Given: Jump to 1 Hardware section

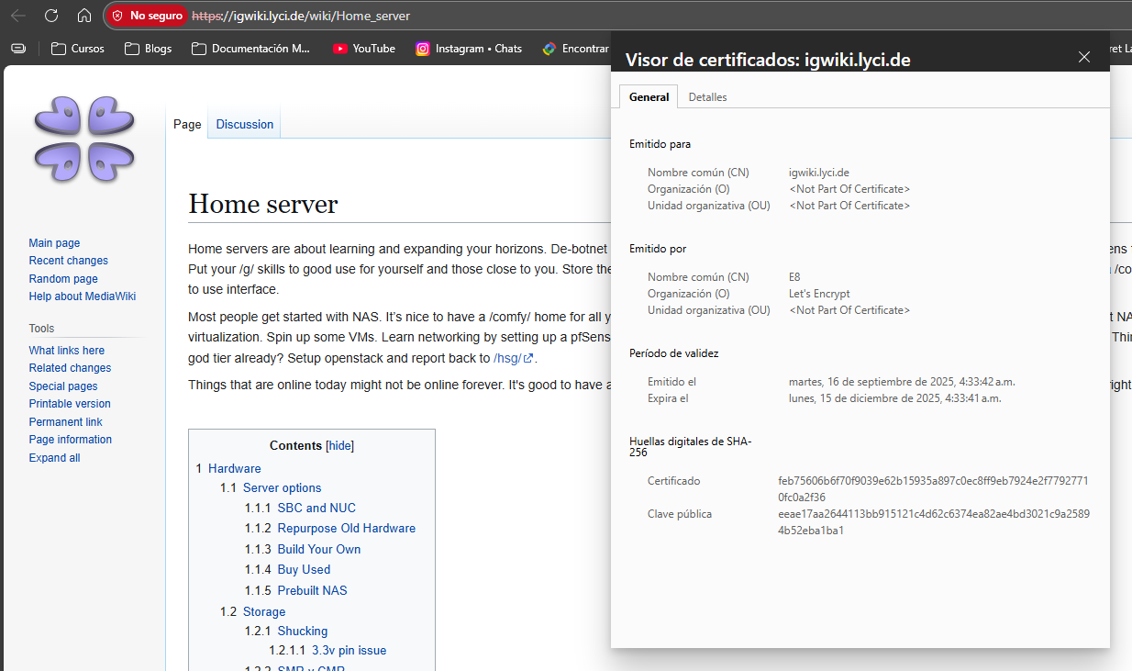Looking at the screenshot, I should 228,468.
